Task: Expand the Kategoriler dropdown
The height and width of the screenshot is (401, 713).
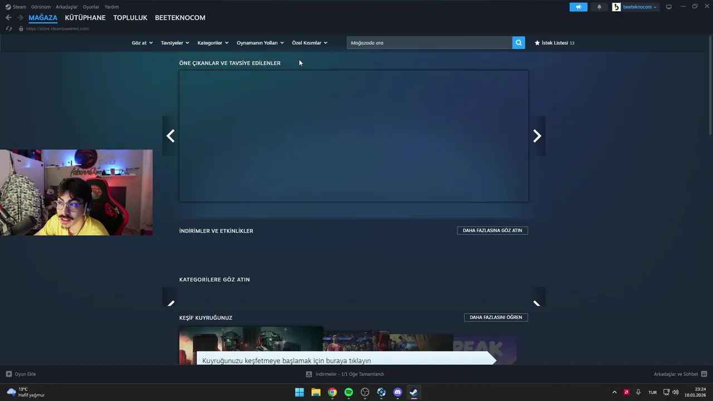Action: pyautogui.click(x=213, y=43)
